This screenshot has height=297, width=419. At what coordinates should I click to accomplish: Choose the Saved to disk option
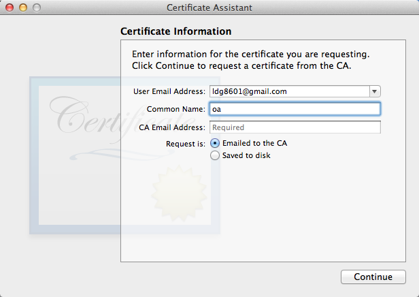pyautogui.click(x=216, y=155)
